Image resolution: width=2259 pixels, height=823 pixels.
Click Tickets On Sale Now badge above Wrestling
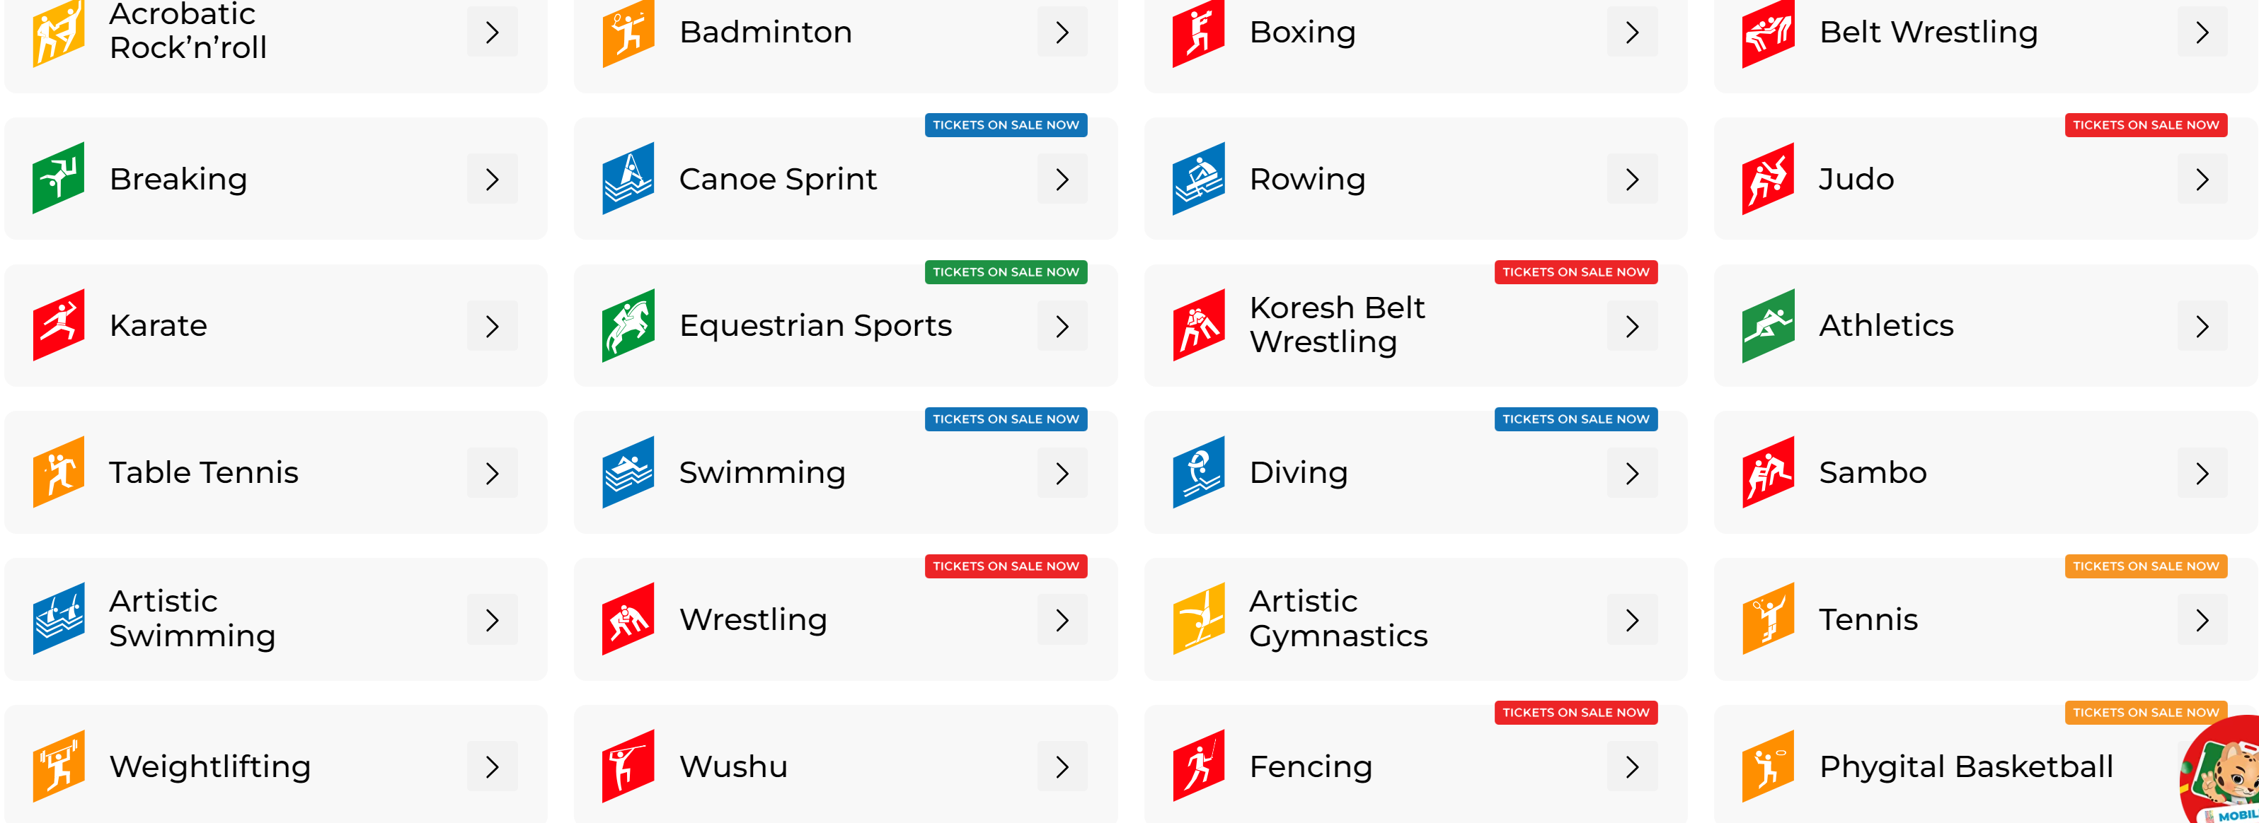click(x=1005, y=566)
